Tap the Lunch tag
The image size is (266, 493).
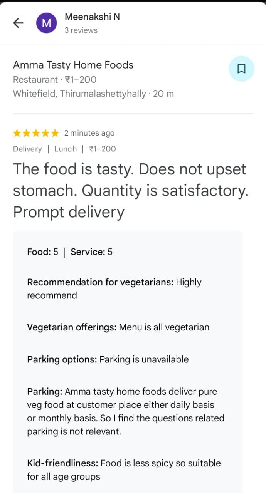(x=66, y=149)
